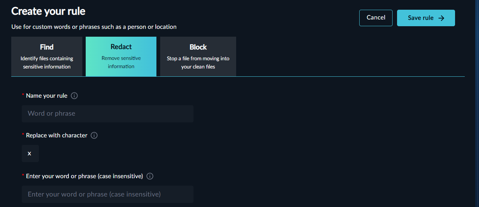The height and width of the screenshot is (207, 479).
Task: Click the Replace with character label
Action: point(57,136)
